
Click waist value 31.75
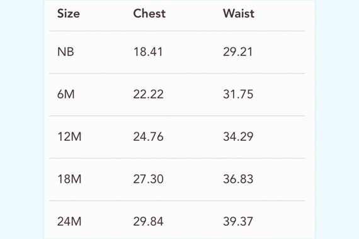point(238,94)
